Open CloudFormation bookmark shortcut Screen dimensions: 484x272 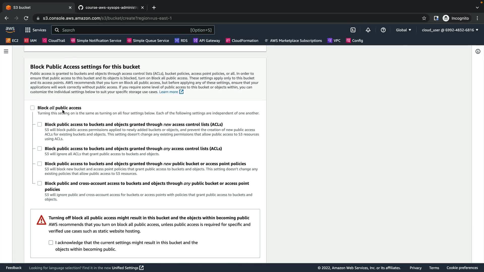[242, 41]
